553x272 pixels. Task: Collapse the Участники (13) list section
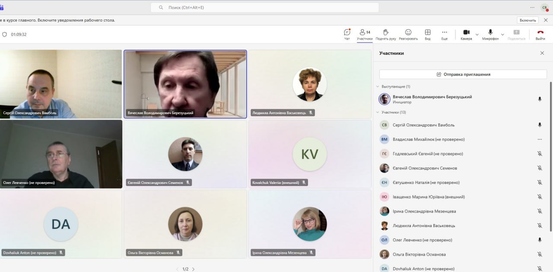378,112
